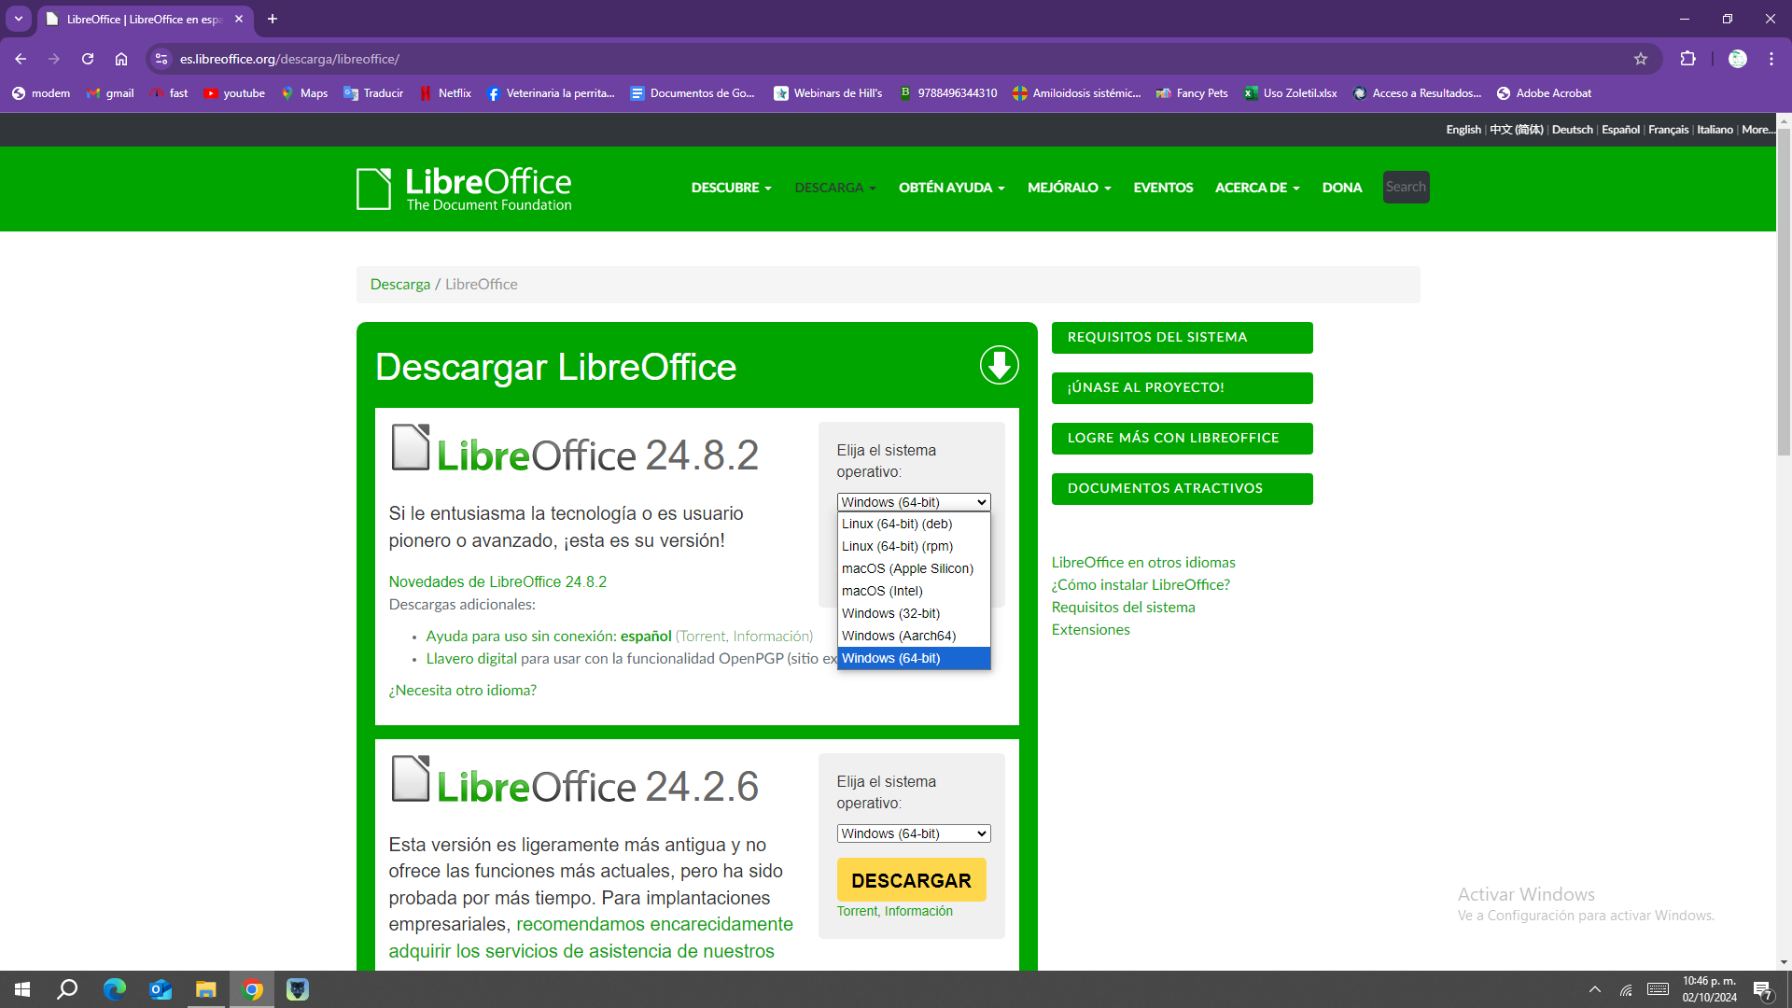Bookmark this page with star icon
Viewport: 1792px width, 1008px height.
pyautogui.click(x=1641, y=59)
